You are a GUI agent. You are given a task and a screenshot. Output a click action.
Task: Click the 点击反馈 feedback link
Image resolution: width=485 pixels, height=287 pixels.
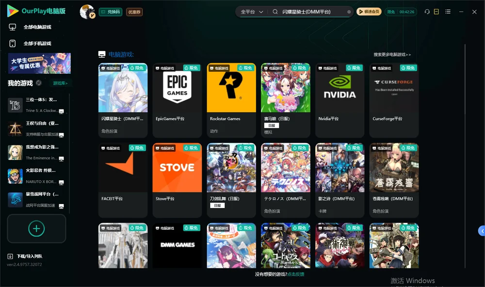coord(296,274)
